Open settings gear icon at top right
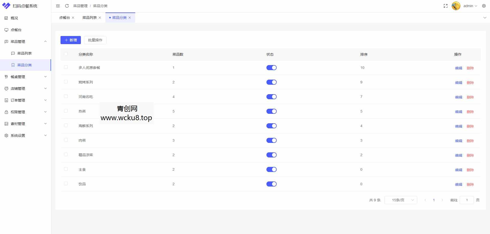The height and width of the screenshot is (234, 490). point(484,6)
